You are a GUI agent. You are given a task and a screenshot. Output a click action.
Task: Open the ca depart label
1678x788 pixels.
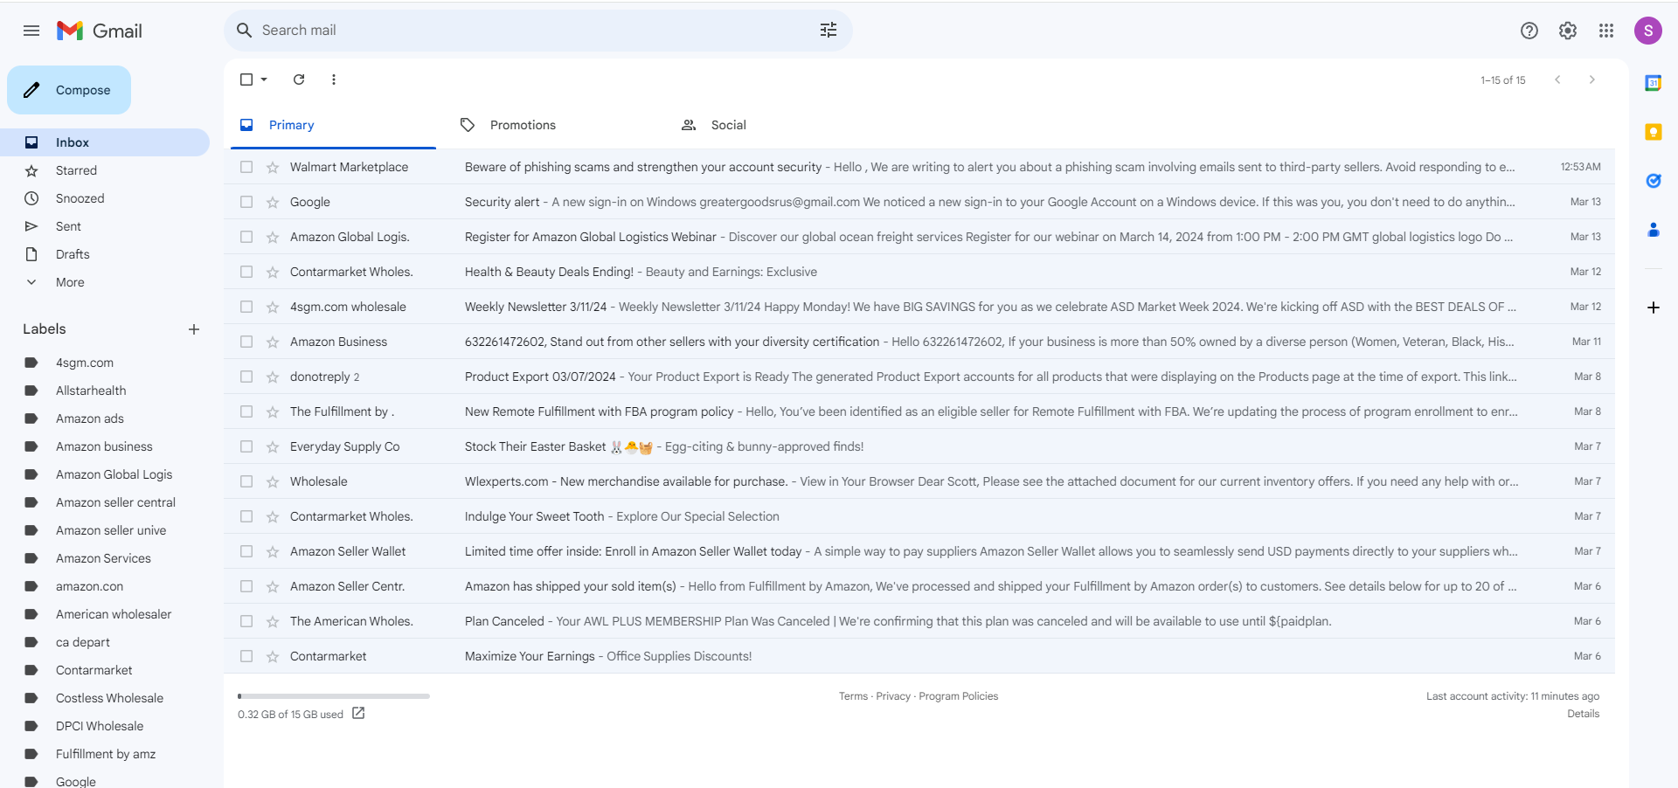[x=83, y=642]
